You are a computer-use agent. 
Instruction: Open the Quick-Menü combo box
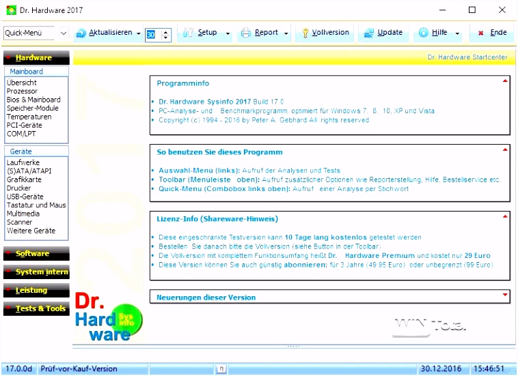[x=64, y=33]
